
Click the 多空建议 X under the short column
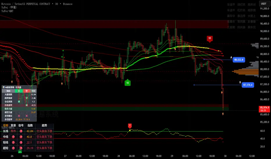pyautogui.click(x=27, y=116)
